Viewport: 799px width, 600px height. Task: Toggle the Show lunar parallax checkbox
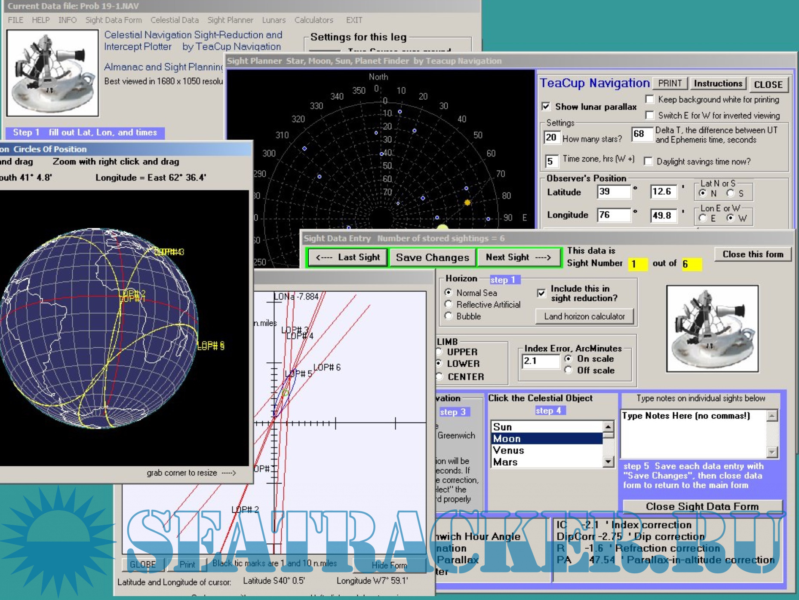tap(546, 107)
